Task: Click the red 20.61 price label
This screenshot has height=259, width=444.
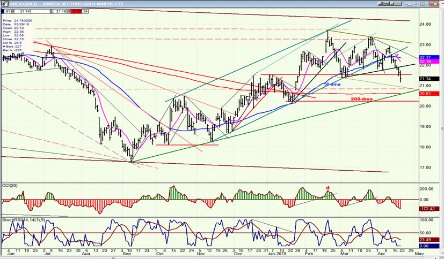Action: [429, 94]
